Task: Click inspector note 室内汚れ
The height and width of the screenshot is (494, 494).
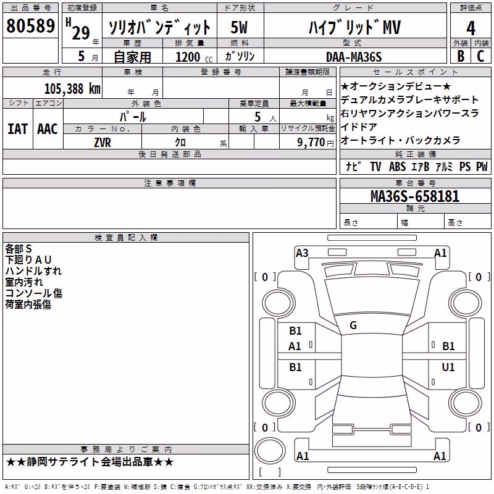Action: (x=24, y=282)
